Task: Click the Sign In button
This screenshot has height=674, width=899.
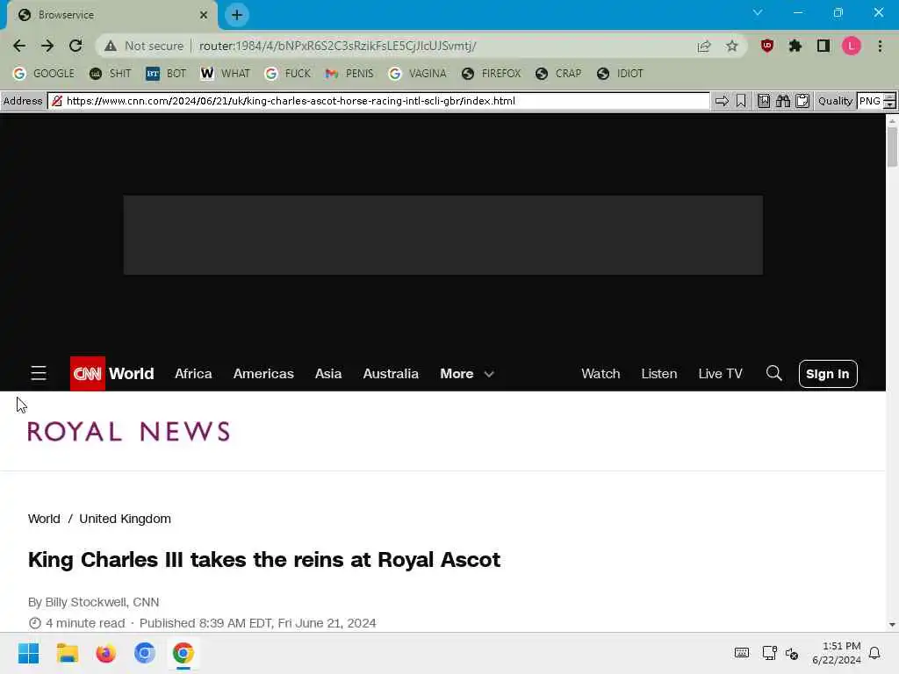Action: pyautogui.click(x=827, y=374)
